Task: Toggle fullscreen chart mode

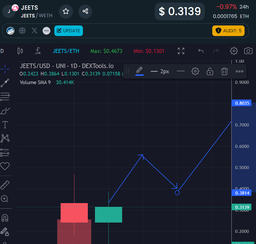Action: (x=181, y=51)
